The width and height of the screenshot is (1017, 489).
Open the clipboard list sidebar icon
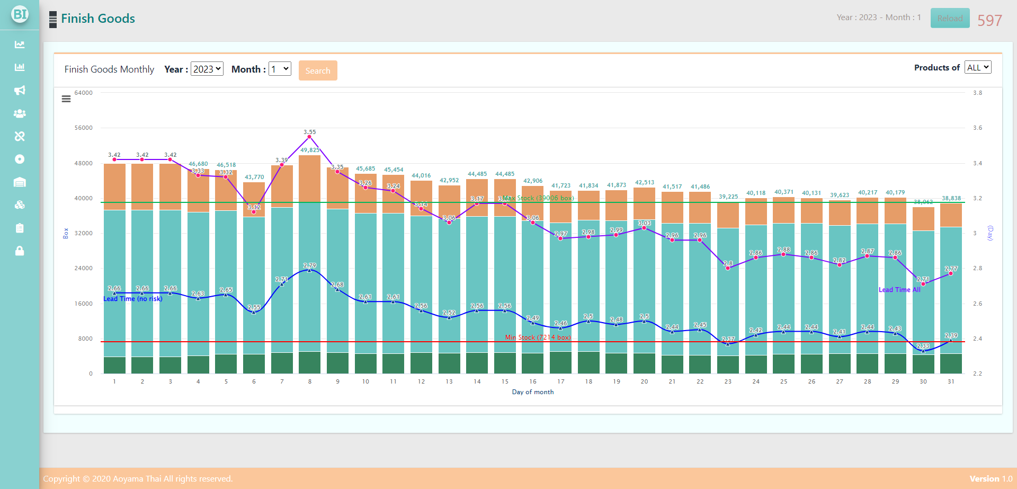(x=20, y=228)
